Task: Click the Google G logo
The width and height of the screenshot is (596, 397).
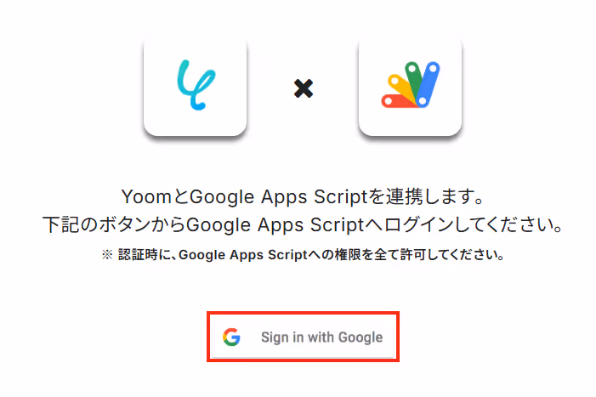Action: (x=231, y=337)
